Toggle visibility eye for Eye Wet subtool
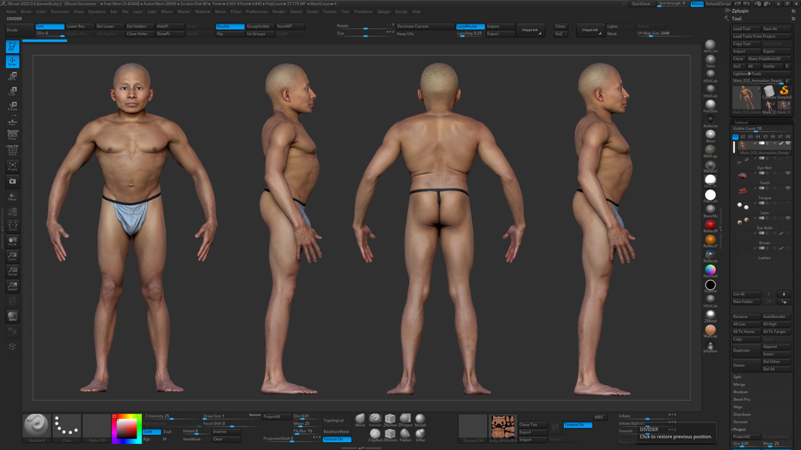 coord(787,159)
